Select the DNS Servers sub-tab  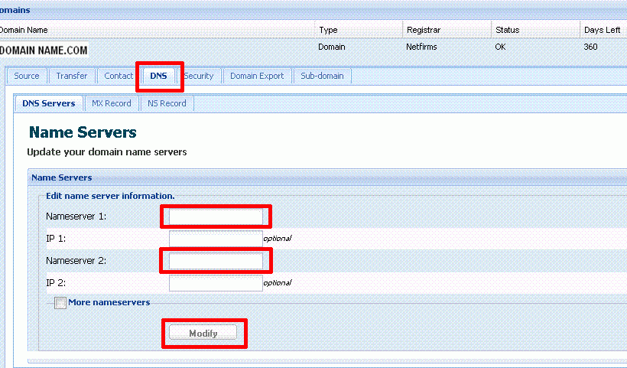coord(49,103)
